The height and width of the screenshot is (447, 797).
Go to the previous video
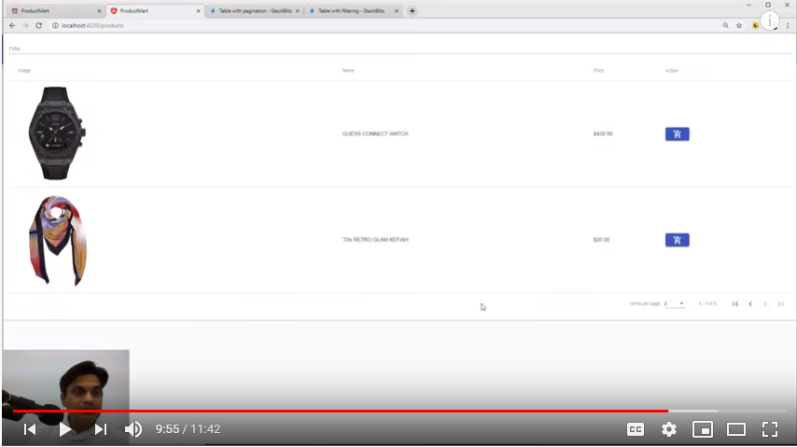[30, 429]
